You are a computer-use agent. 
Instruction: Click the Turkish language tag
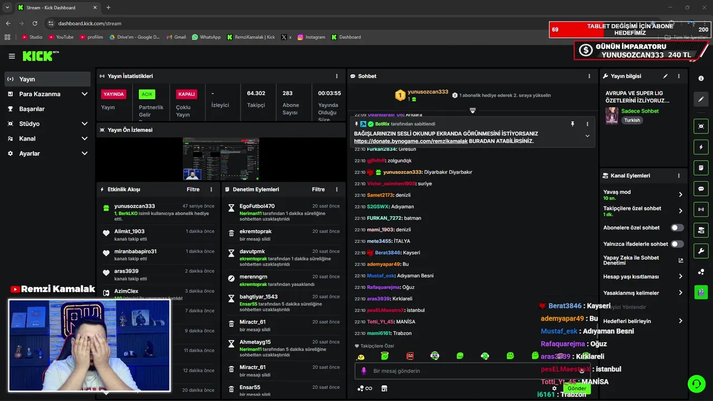[632, 120]
